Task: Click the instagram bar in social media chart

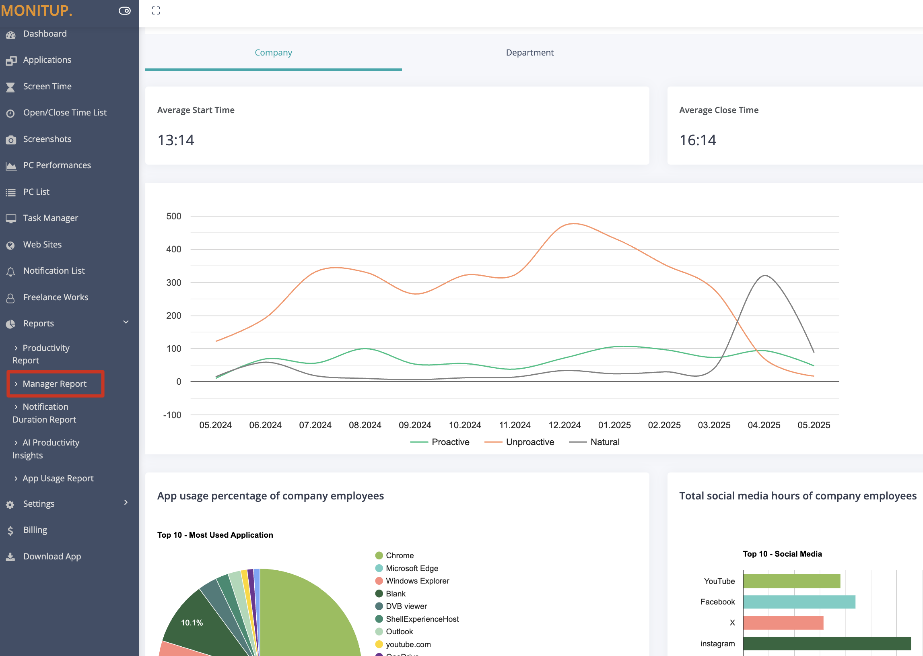Action: click(x=827, y=644)
